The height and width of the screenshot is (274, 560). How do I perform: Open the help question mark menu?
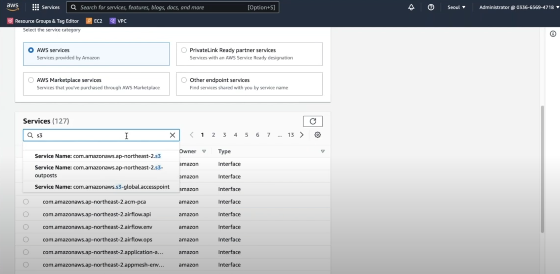click(431, 7)
